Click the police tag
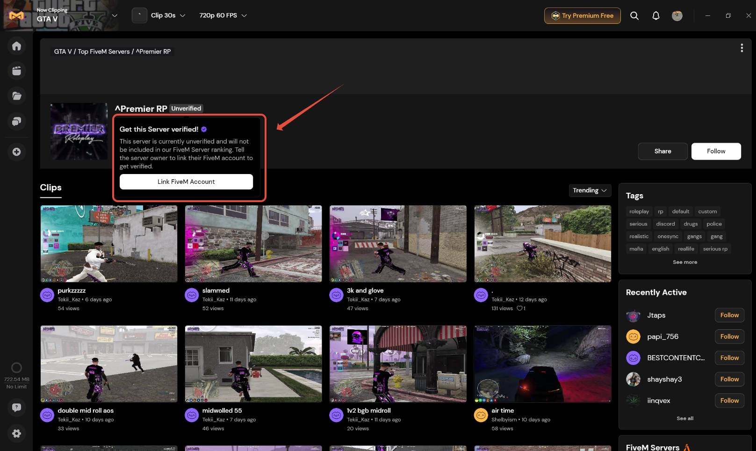This screenshot has height=451, width=756. pyautogui.click(x=714, y=224)
